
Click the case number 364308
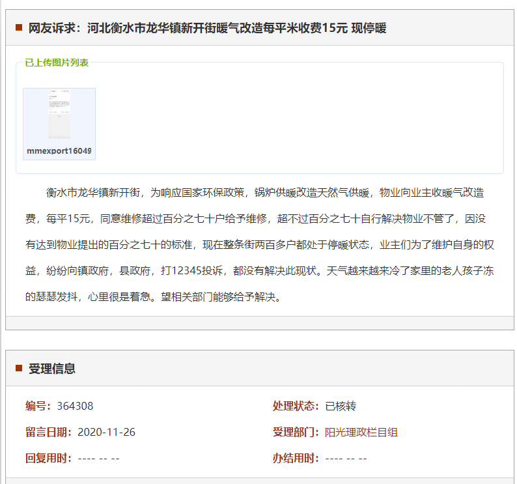coord(75,406)
